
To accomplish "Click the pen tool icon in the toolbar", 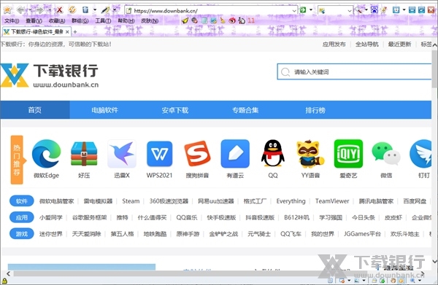I will (105, 10).
